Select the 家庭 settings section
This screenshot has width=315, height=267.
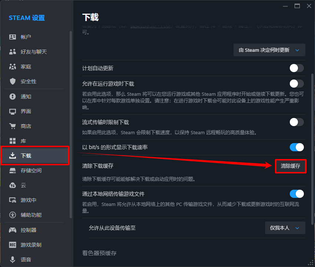pos(34,67)
